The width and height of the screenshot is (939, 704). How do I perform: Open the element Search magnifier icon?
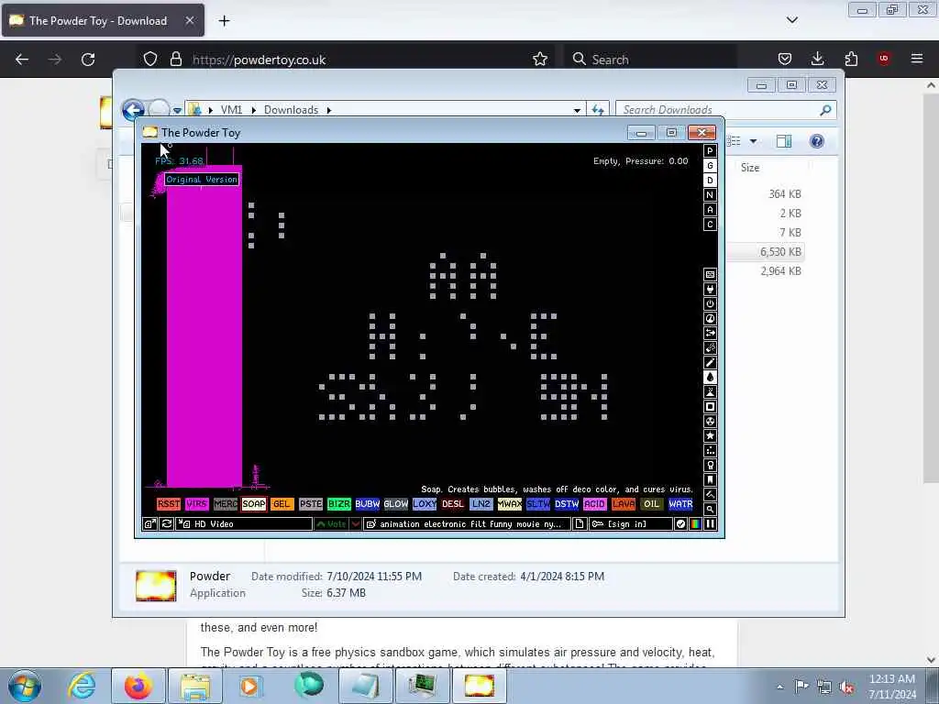(711, 510)
